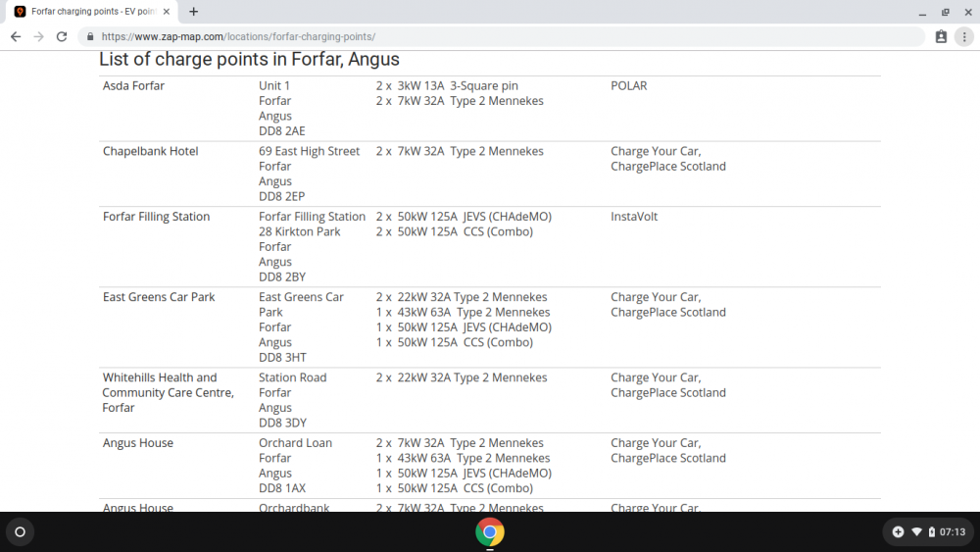Click the browser forward arrow
Viewport: 980px width, 552px height.
tap(39, 37)
